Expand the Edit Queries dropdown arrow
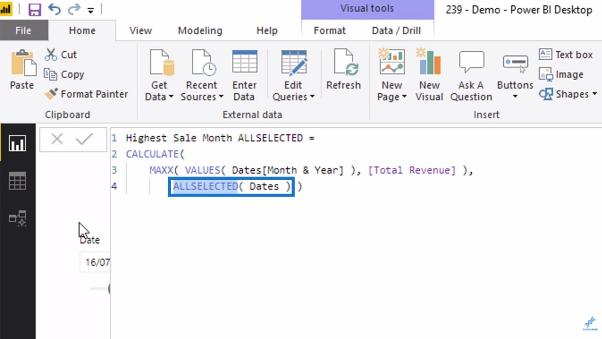This screenshot has width=602, height=339. click(x=312, y=96)
